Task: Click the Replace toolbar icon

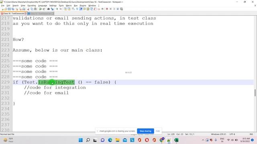Action: [x=52, y=9]
